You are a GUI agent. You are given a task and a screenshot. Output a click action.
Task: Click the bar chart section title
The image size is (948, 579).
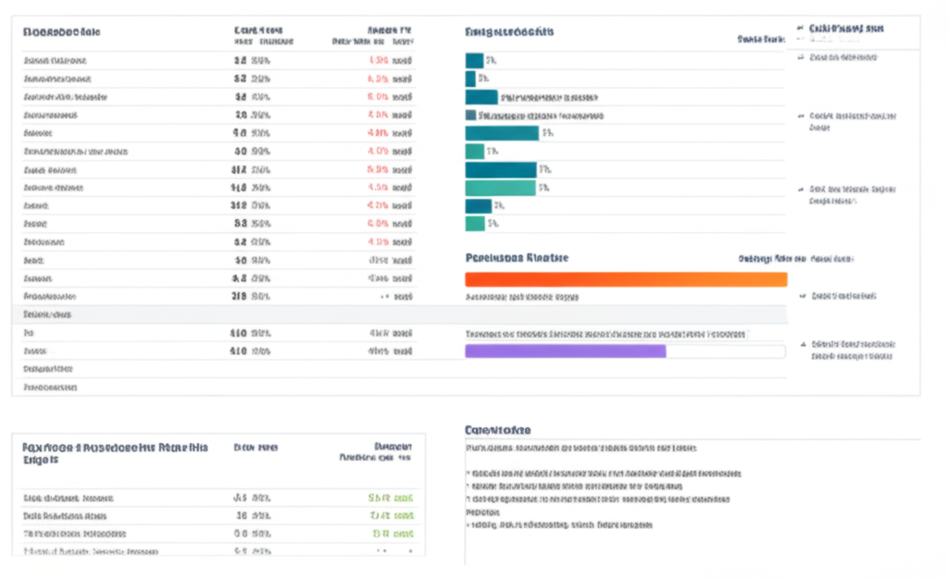[509, 31]
